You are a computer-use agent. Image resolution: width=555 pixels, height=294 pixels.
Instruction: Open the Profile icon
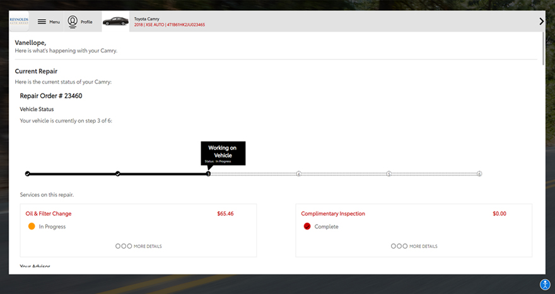(x=73, y=21)
